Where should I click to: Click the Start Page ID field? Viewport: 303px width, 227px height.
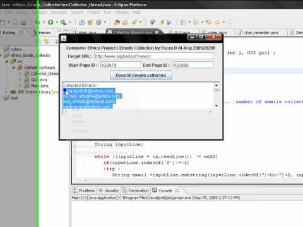click(121, 65)
